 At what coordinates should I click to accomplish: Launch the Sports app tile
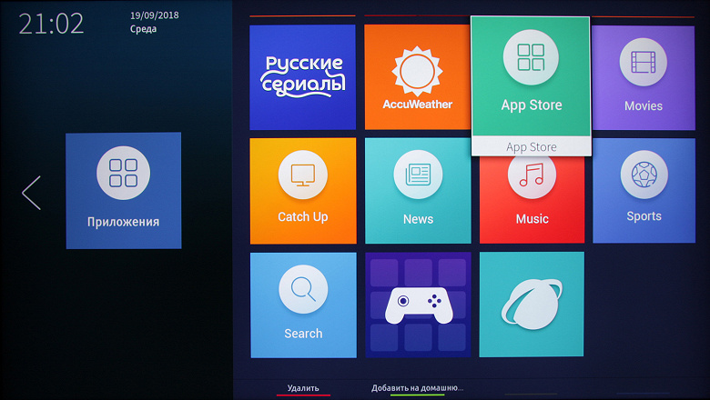644,191
